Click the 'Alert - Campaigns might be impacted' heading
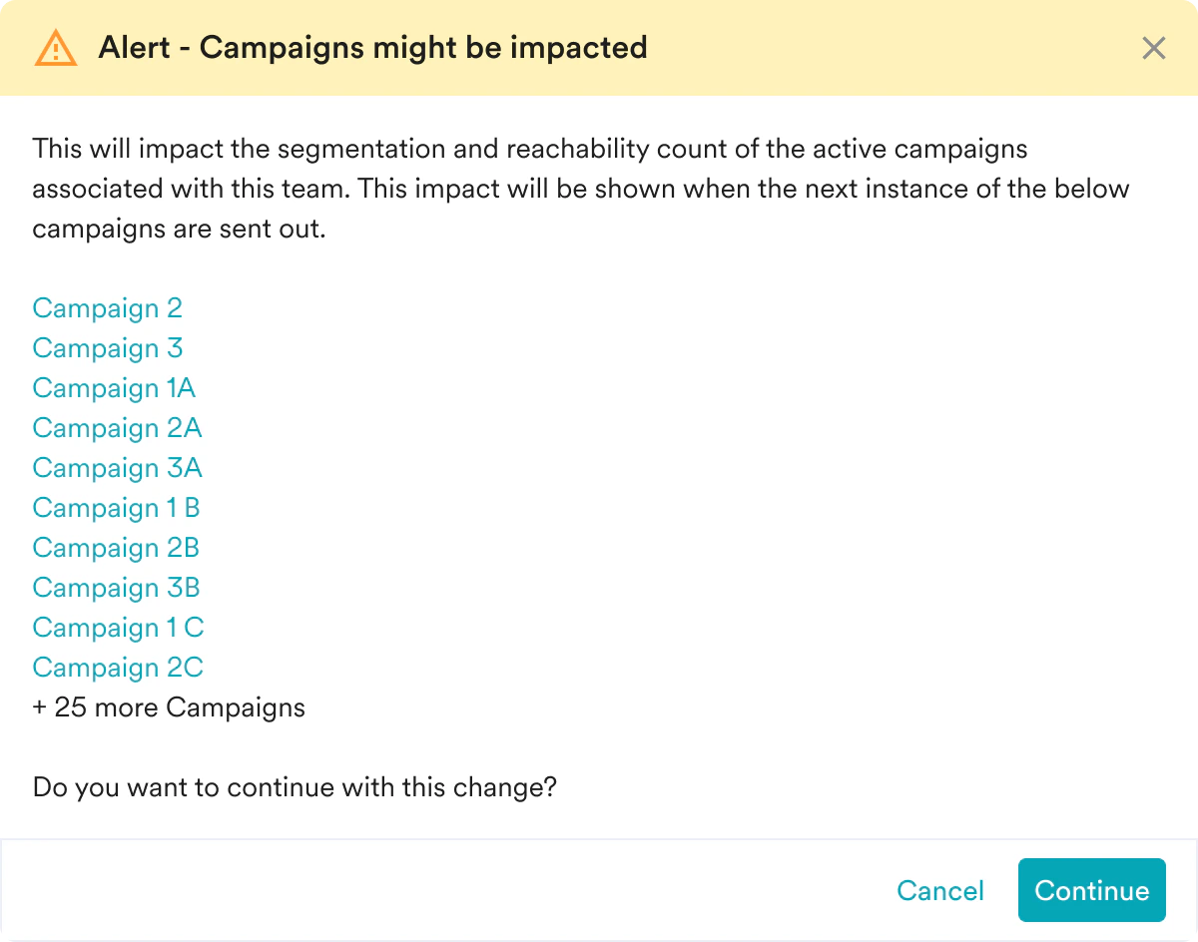1198x942 pixels. click(x=372, y=48)
